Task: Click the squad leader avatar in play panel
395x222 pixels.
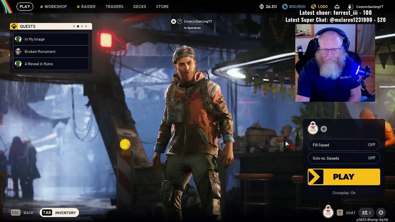Action: pyautogui.click(x=313, y=129)
